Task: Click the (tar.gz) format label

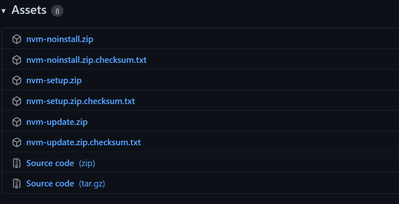Action: click(92, 184)
